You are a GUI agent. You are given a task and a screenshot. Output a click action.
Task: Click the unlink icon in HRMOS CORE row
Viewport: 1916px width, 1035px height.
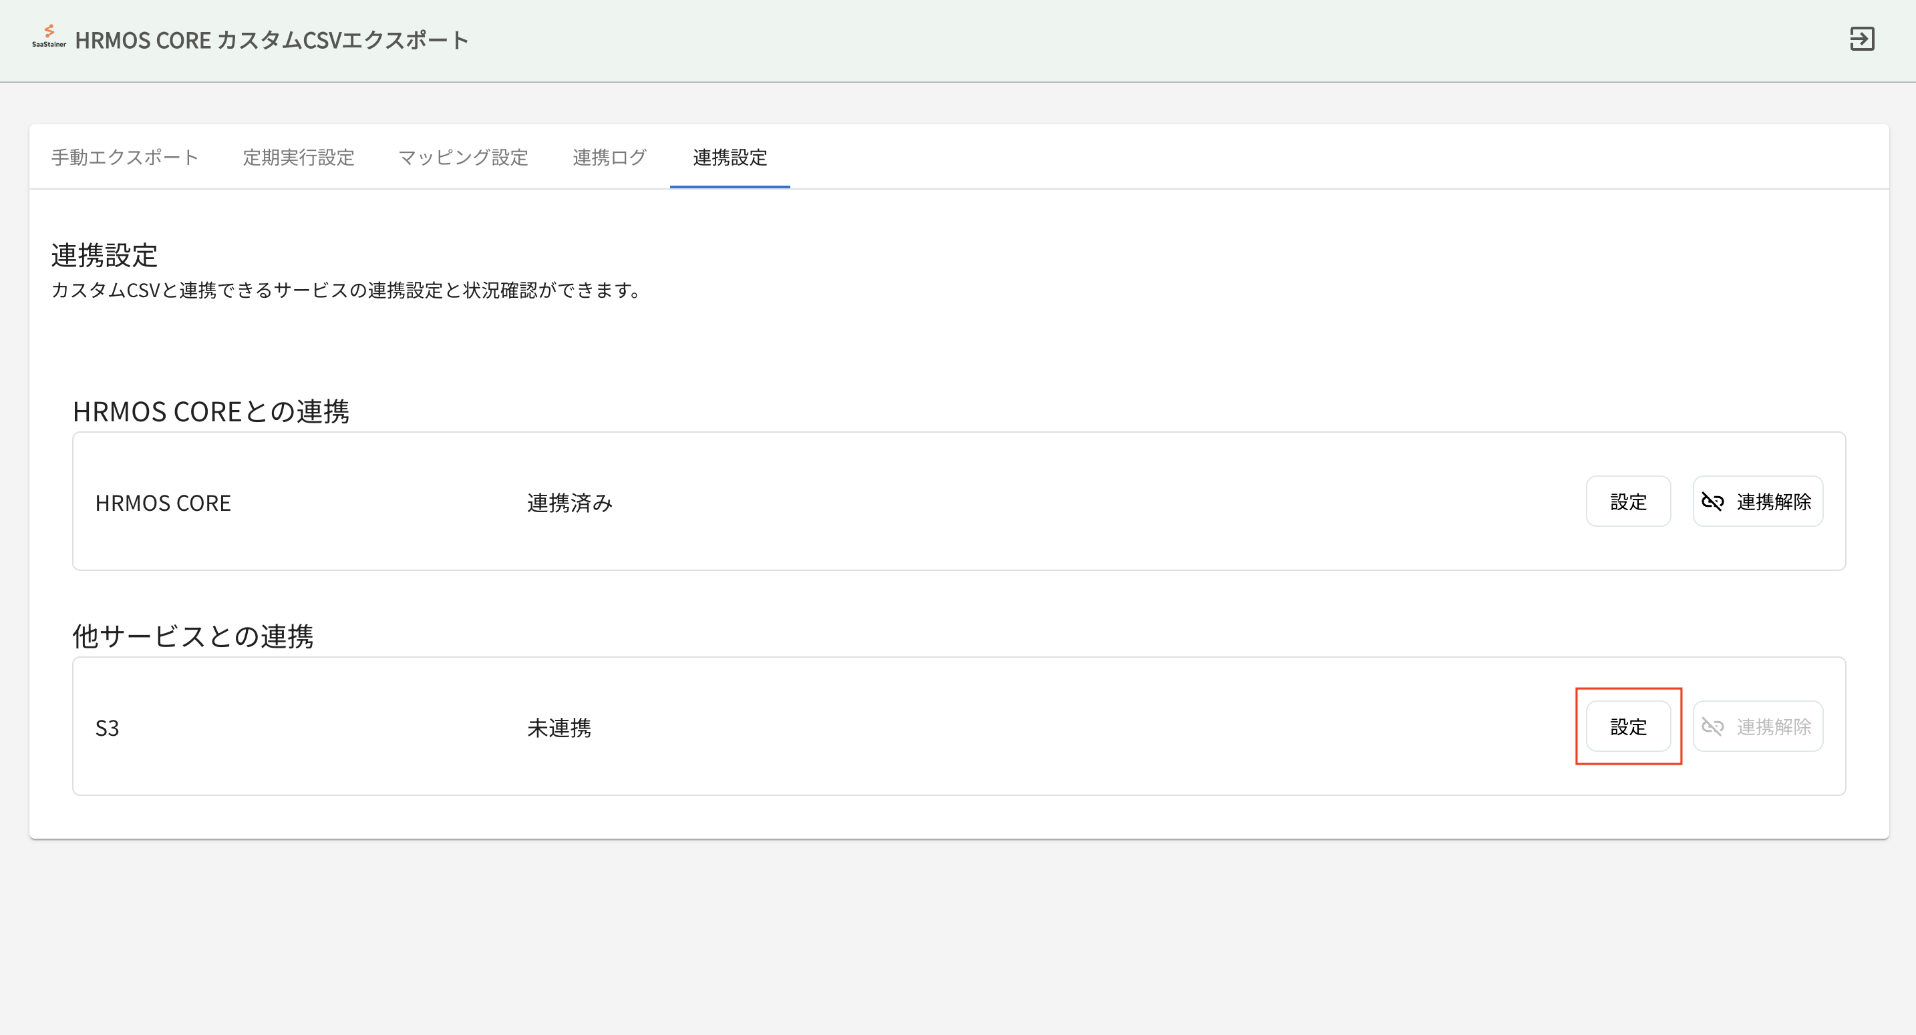(1712, 502)
